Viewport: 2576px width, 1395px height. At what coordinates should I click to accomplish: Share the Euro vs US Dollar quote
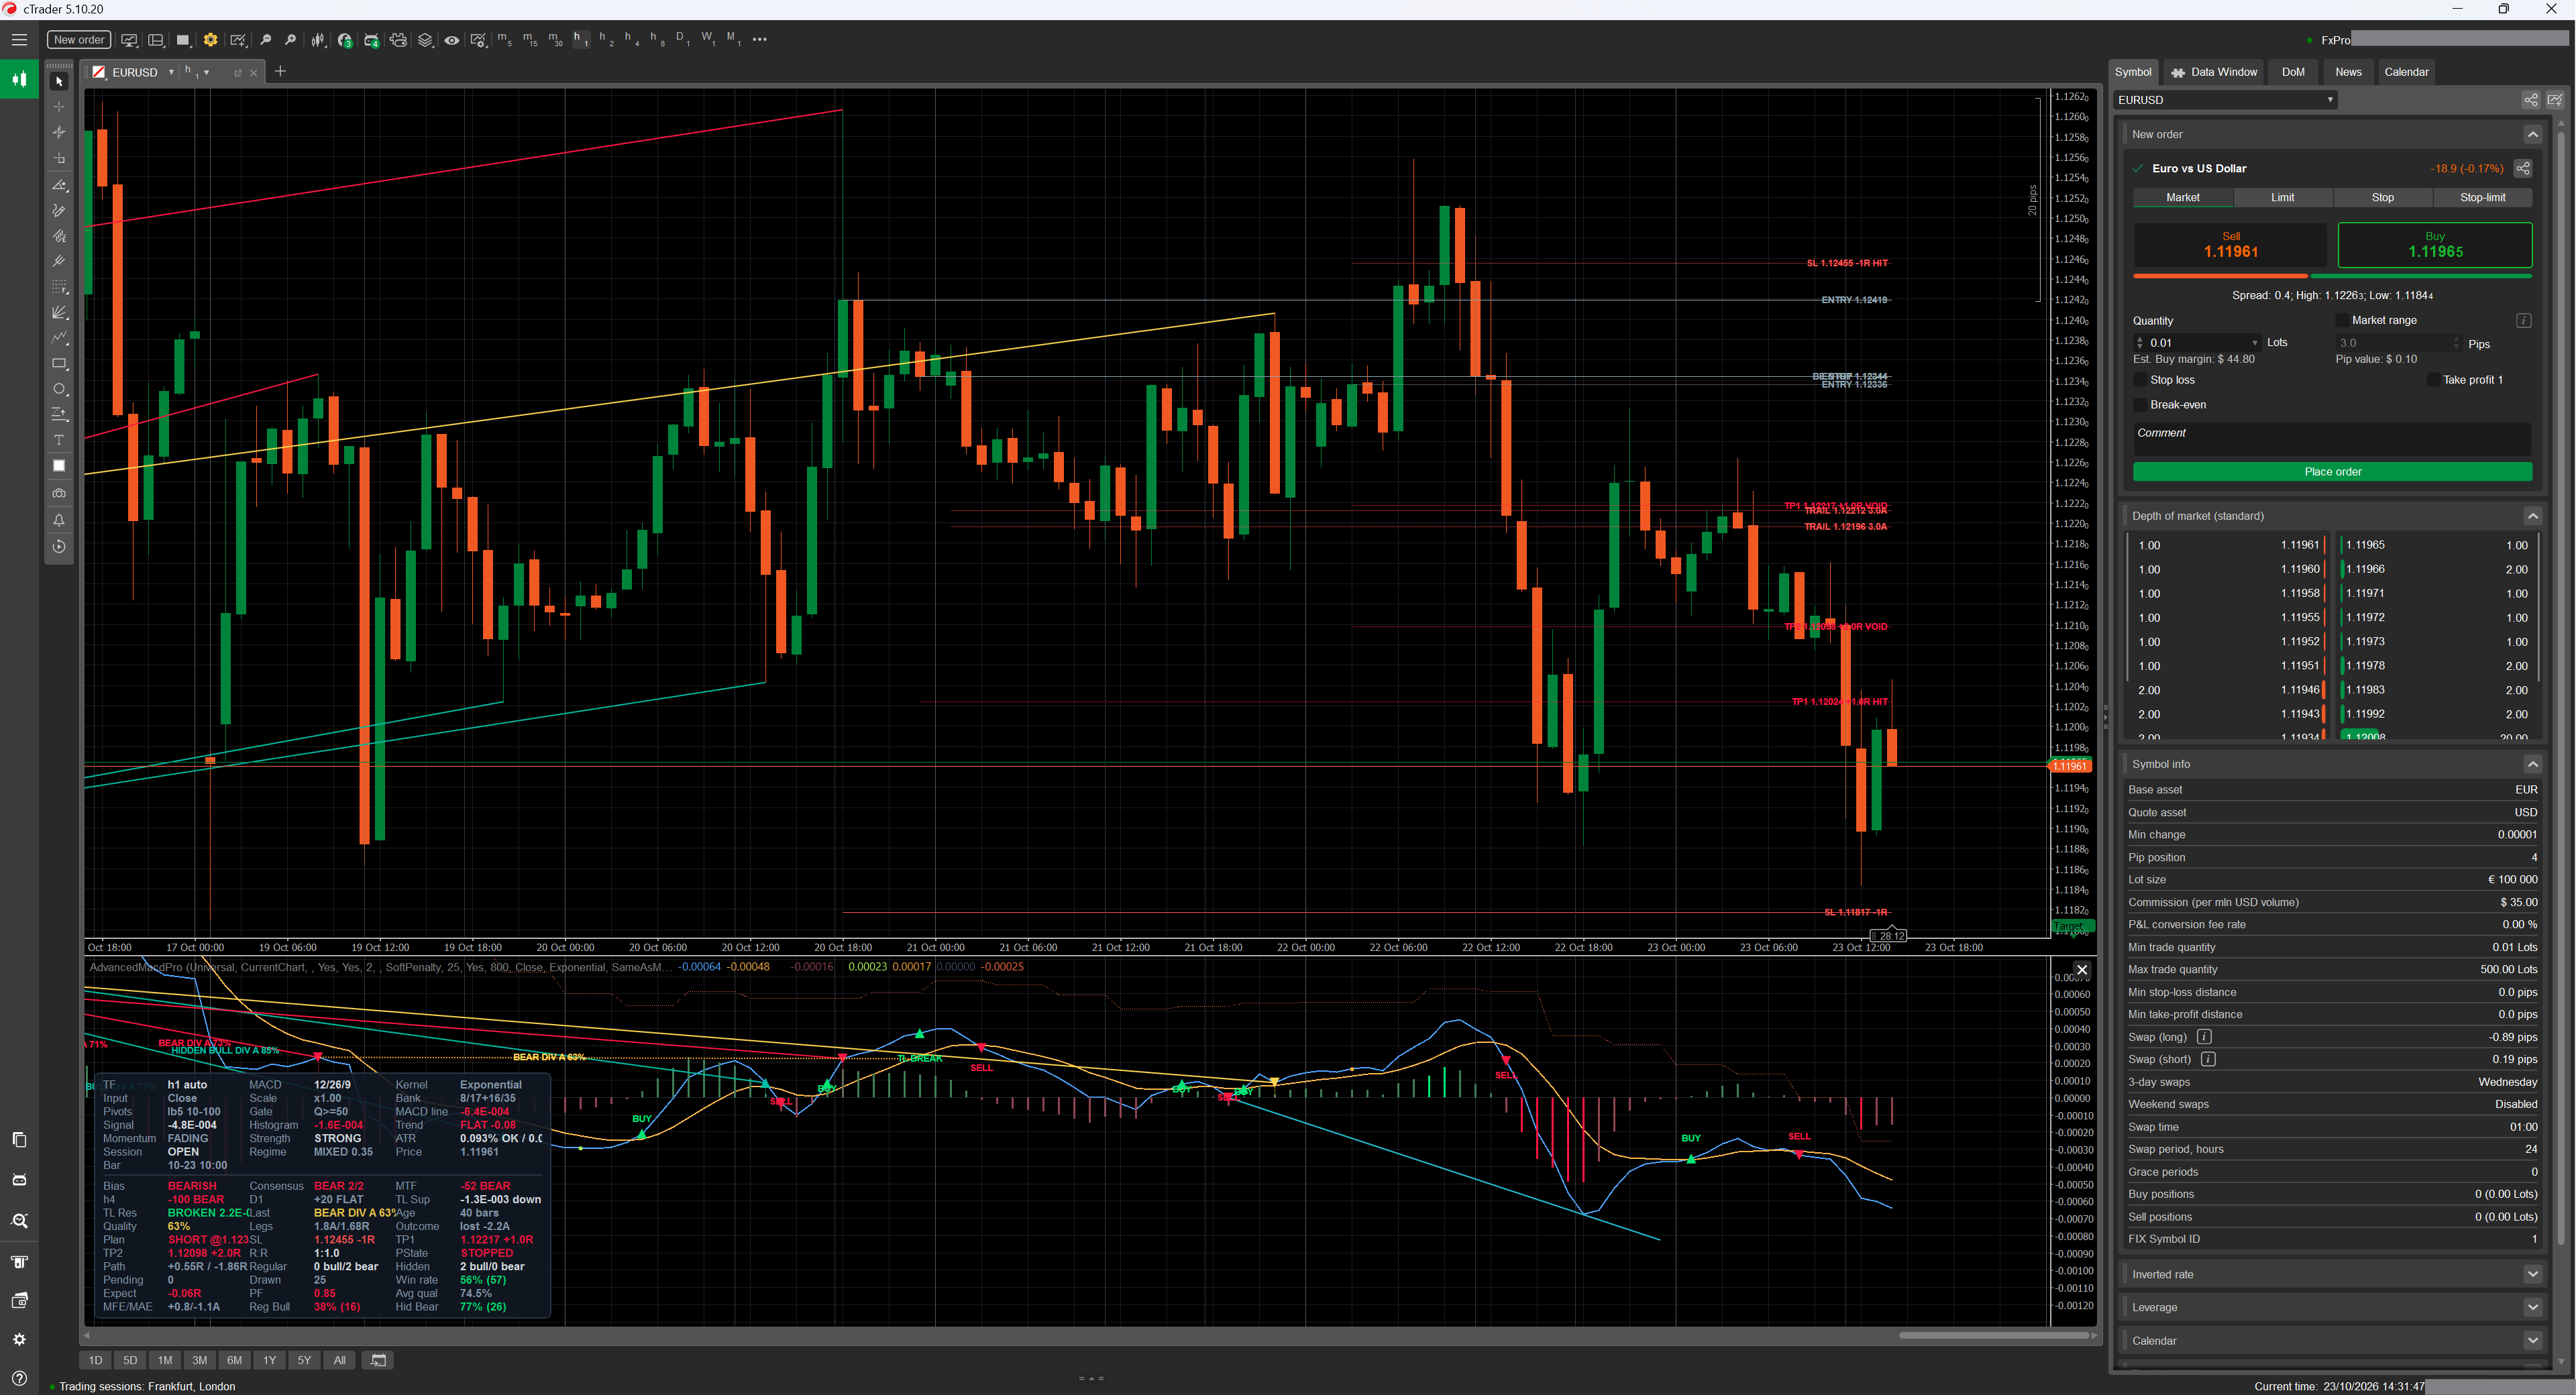(2523, 168)
